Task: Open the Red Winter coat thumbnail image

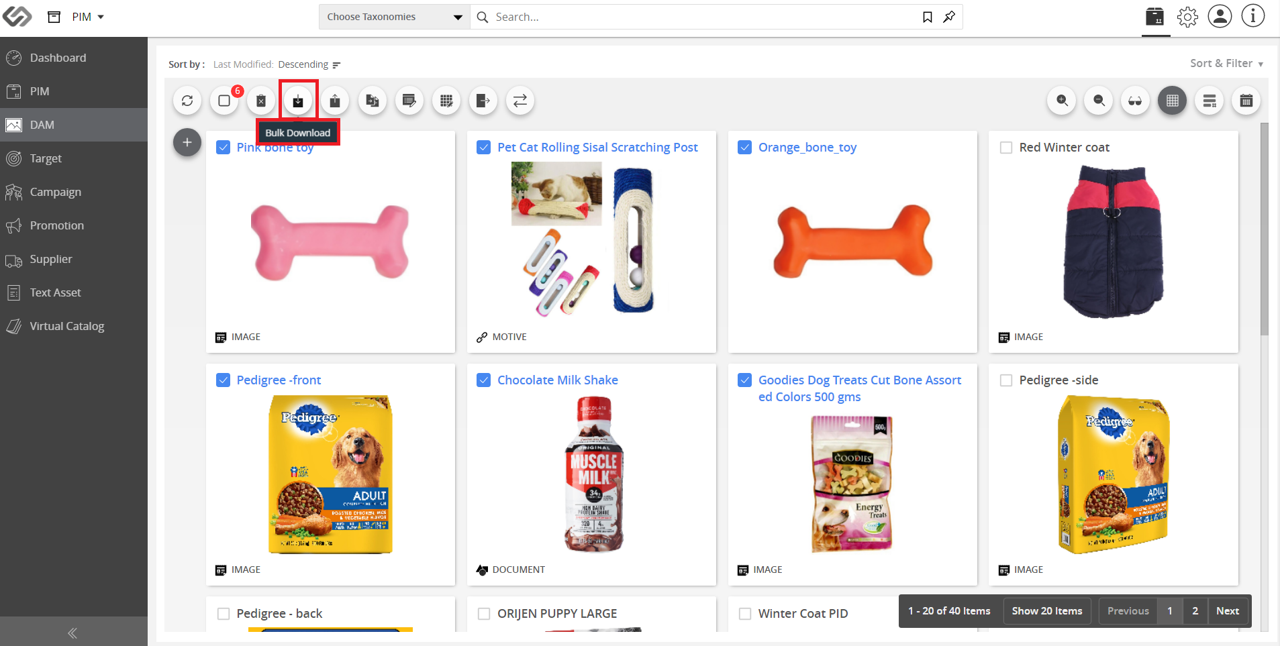Action: [1114, 241]
